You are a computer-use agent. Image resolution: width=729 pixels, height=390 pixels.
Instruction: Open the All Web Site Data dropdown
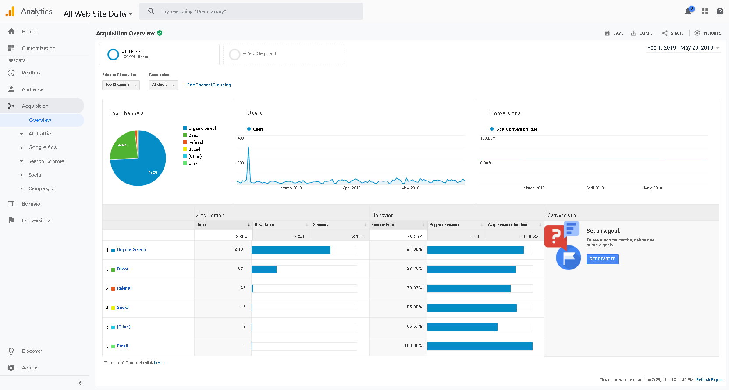click(98, 14)
